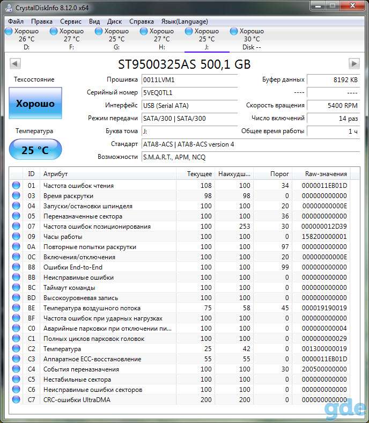This screenshot has width=369, height=423.
Task: Open the Файл menu
Action: [x=16, y=21]
